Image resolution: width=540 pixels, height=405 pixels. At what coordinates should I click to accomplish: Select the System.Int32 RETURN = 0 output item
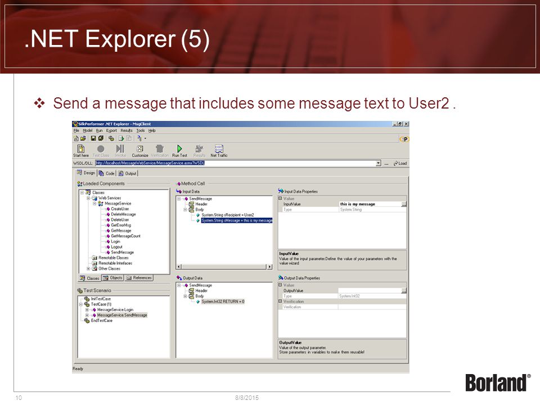click(x=223, y=301)
